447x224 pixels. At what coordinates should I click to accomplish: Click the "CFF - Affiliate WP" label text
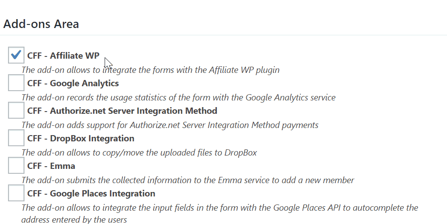(x=63, y=56)
